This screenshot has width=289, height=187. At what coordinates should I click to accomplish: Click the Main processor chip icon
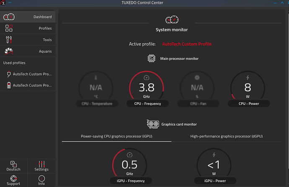(x=152, y=58)
